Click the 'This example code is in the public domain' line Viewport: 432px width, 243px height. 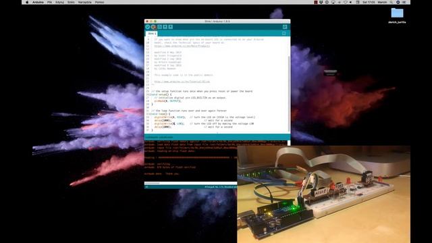(184, 75)
